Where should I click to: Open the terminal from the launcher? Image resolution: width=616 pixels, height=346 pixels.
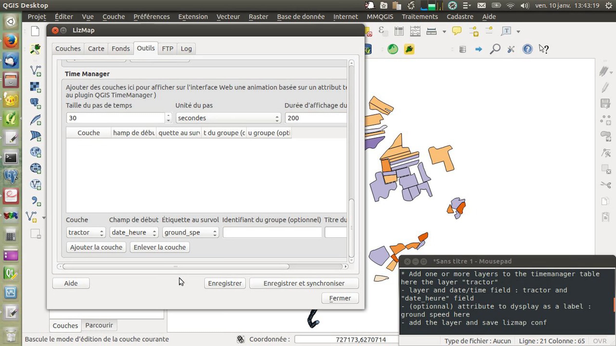click(11, 158)
